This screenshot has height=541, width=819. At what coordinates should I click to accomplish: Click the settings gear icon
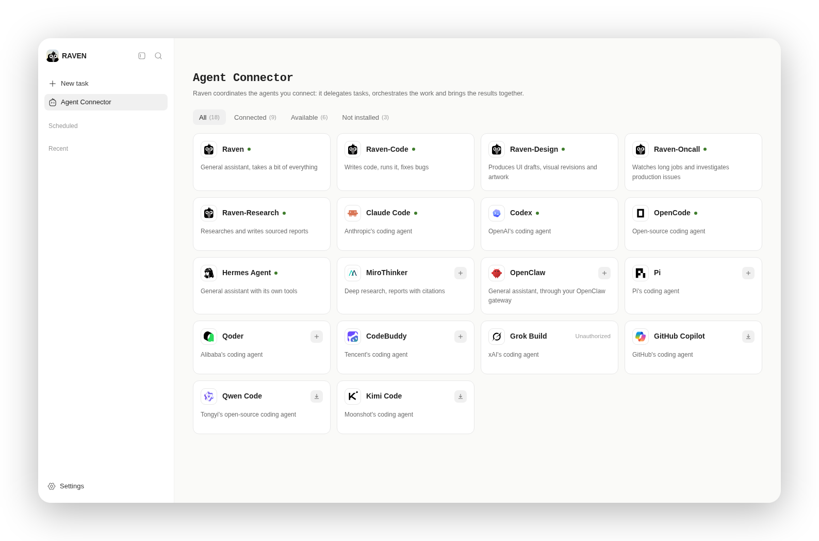point(52,486)
